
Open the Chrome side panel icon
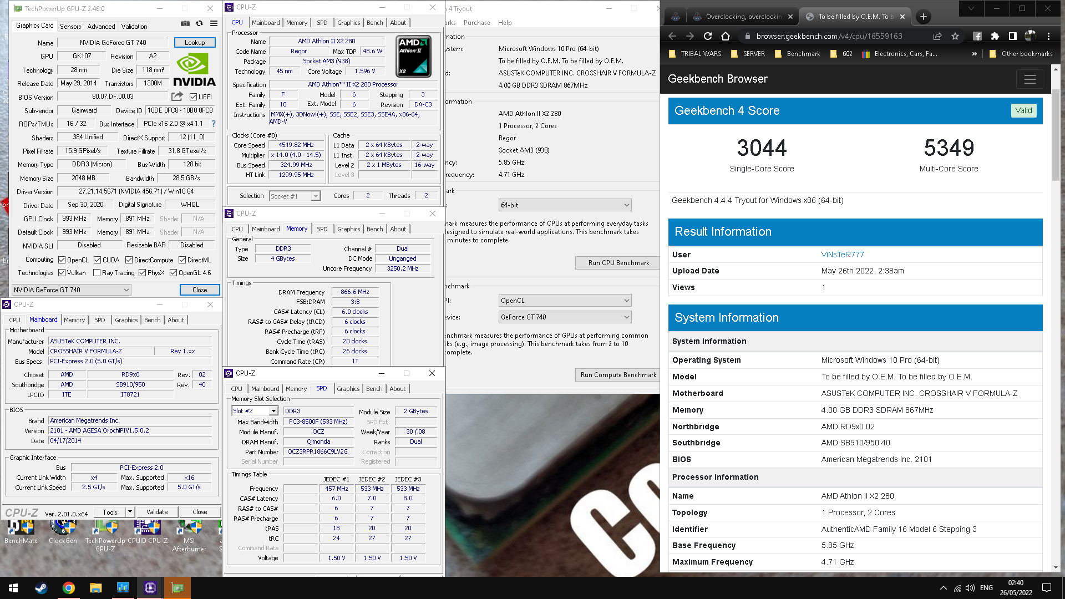1013,36
